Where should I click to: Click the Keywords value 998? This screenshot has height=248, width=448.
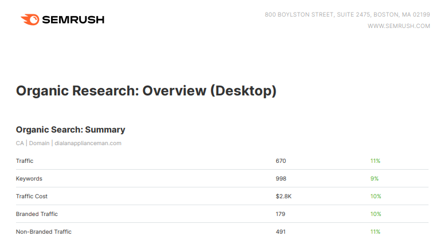pyautogui.click(x=281, y=179)
